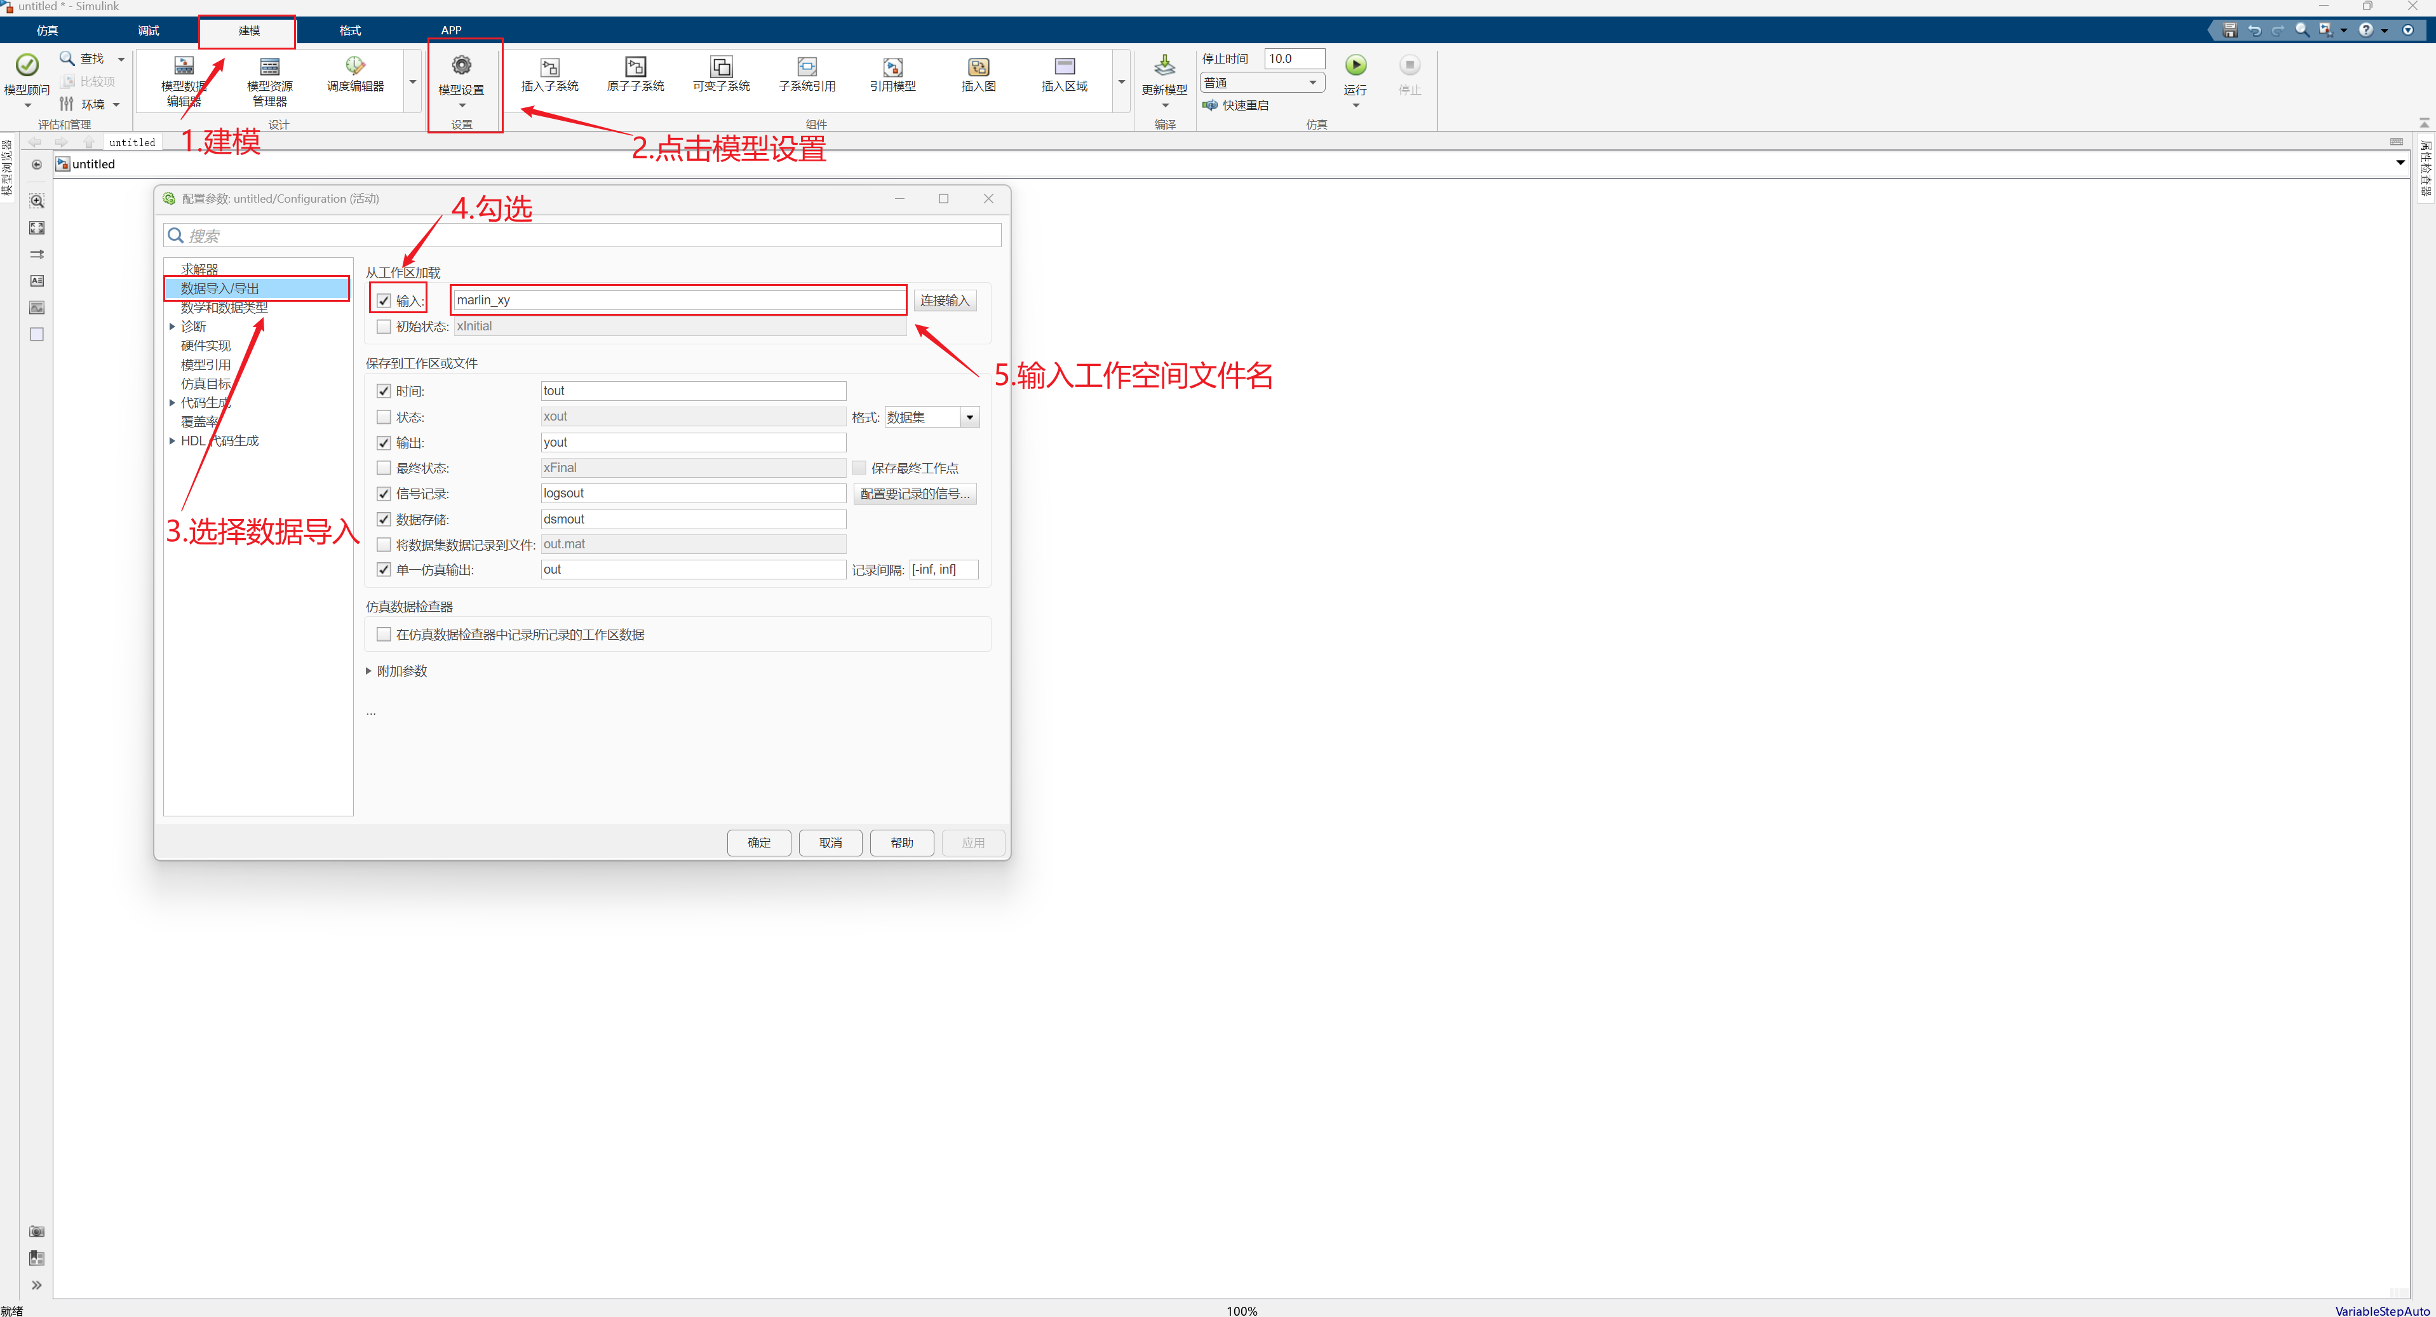This screenshot has width=2436, height=1317.
Task: Enable the 初始状态 checkbox
Action: tap(384, 327)
